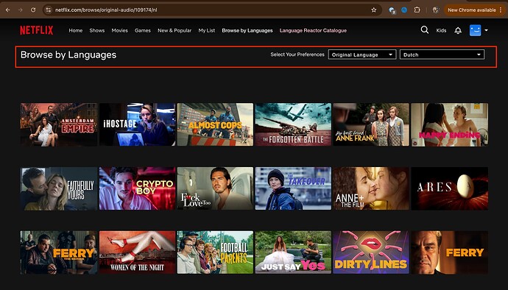
Task: Open Women of the Night
Action: click(x=138, y=252)
